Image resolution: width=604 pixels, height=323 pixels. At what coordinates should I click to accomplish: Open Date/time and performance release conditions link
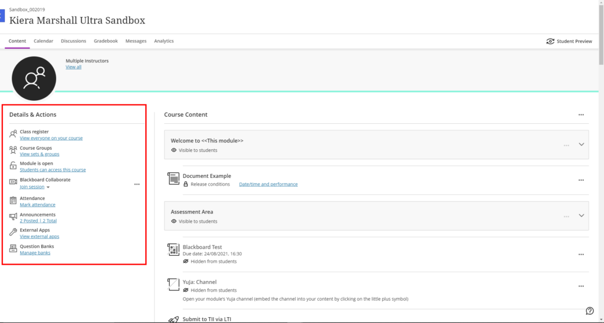coord(268,184)
